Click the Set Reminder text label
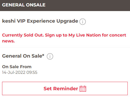 tap(61, 88)
